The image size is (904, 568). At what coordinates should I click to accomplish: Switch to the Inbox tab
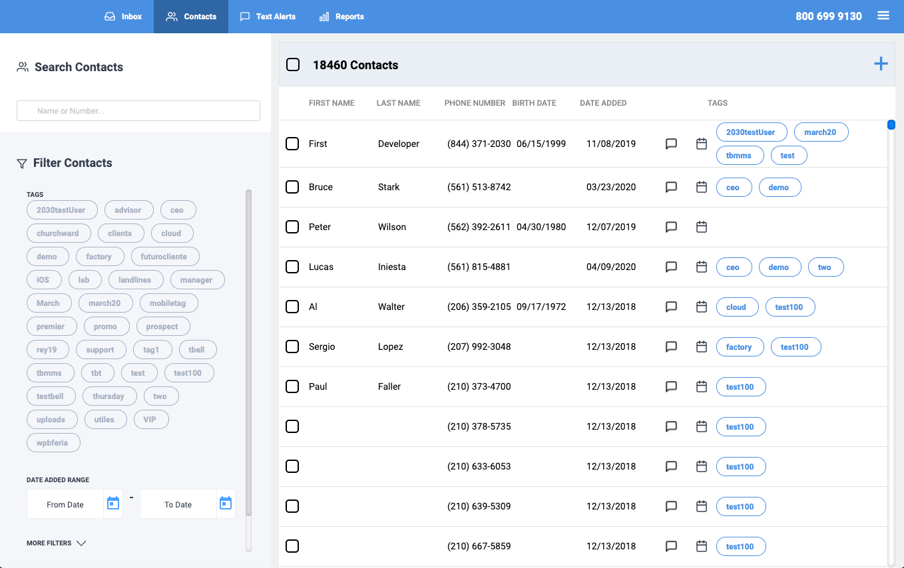point(124,17)
